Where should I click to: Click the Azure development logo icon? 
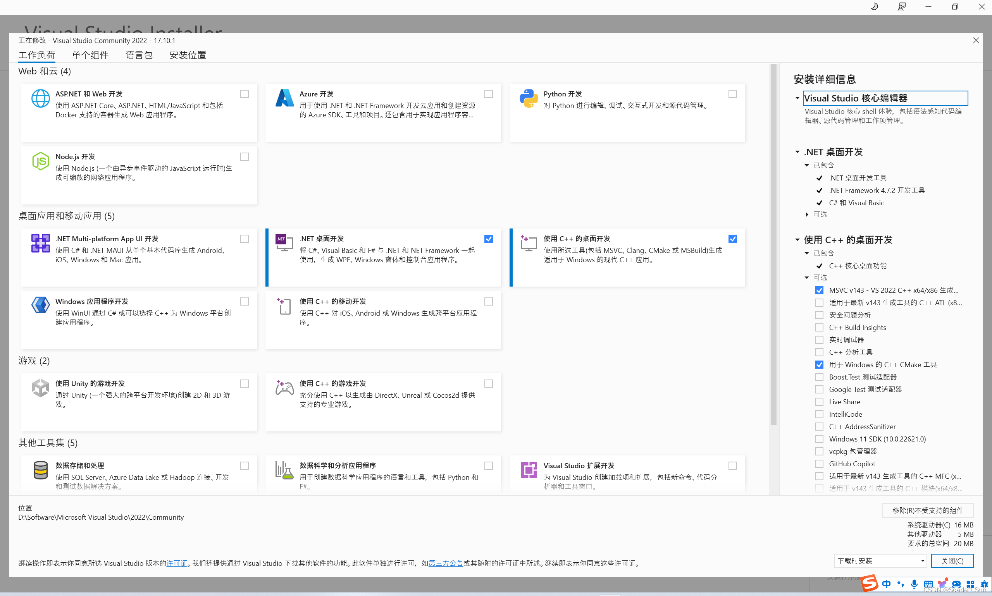[284, 98]
